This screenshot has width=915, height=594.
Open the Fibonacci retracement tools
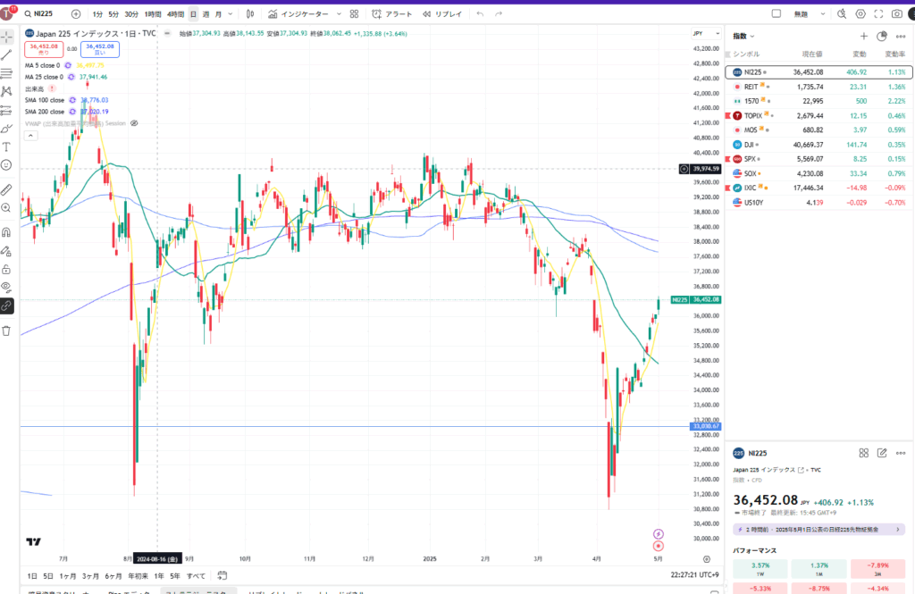coord(6,73)
